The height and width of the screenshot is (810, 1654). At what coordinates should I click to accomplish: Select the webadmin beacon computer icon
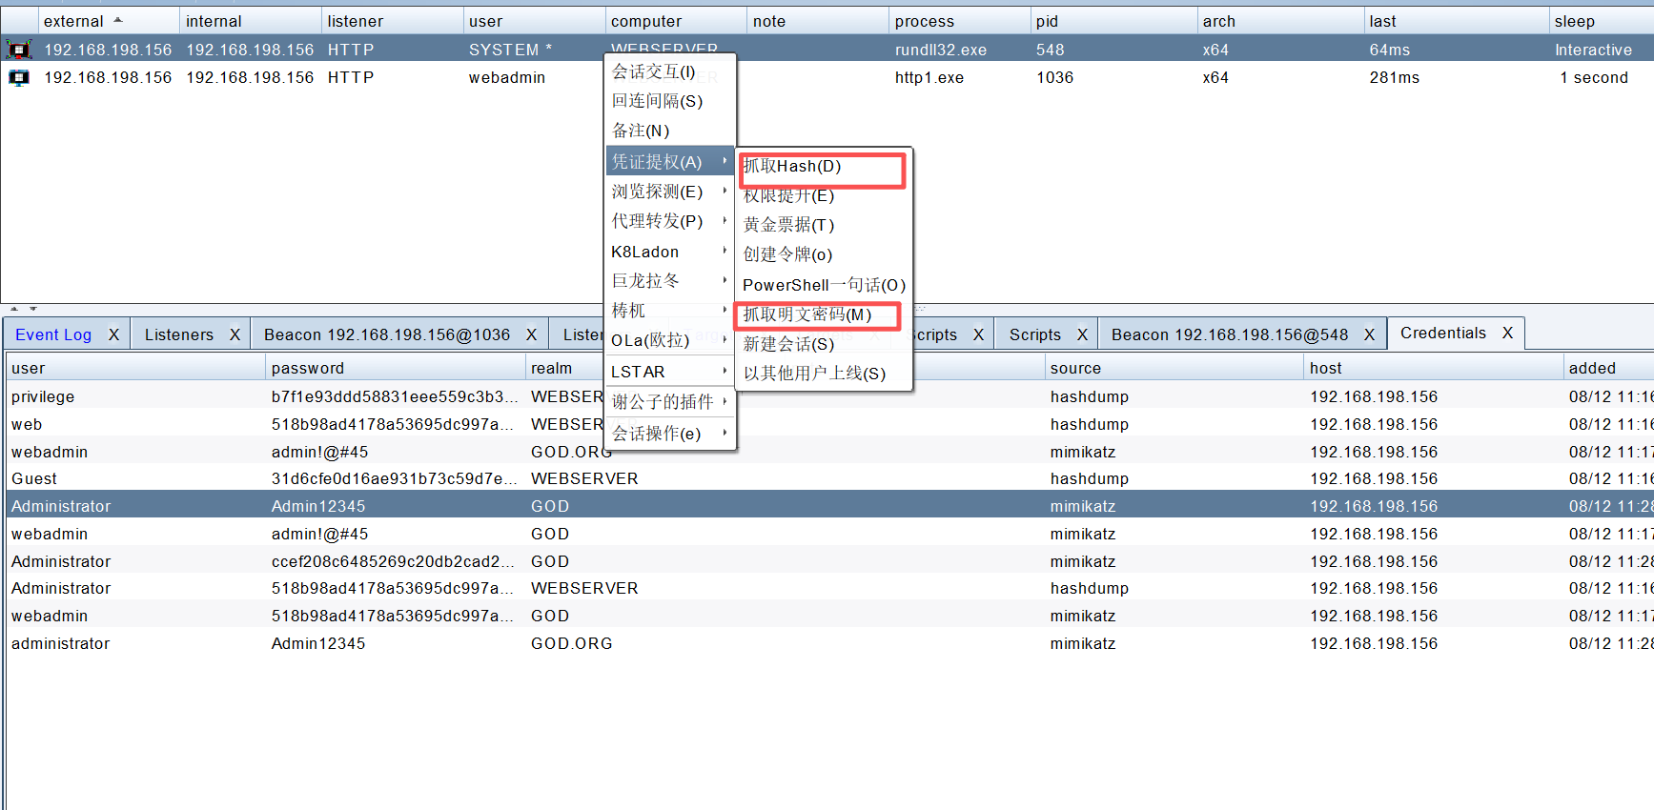point(19,77)
